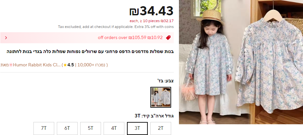This screenshot has height=135, width=303.
Task: Select size 3T
Action: point(137,128)
